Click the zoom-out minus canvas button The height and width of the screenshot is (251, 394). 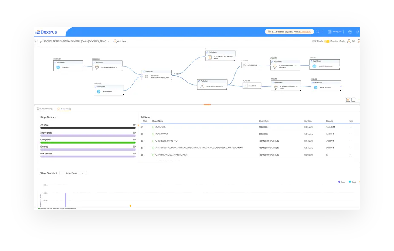tap(353, 100)
